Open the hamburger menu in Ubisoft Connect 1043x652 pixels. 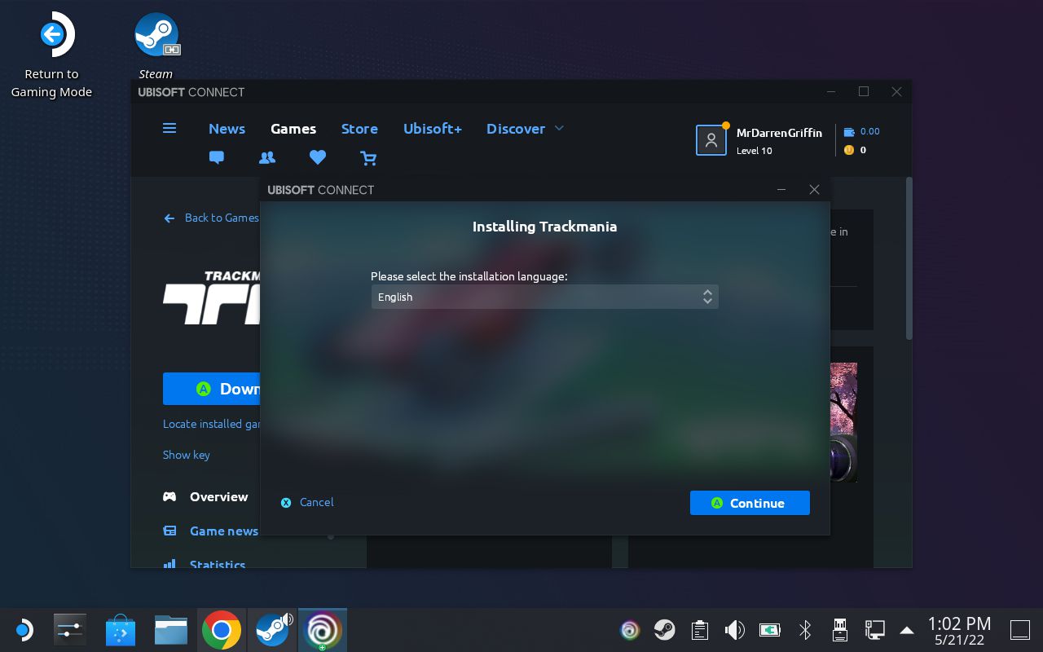169,128
